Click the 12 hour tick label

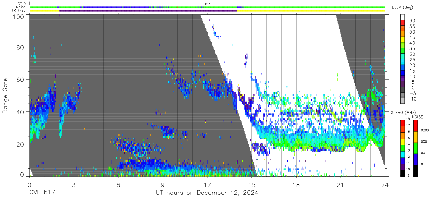(207, 185)
